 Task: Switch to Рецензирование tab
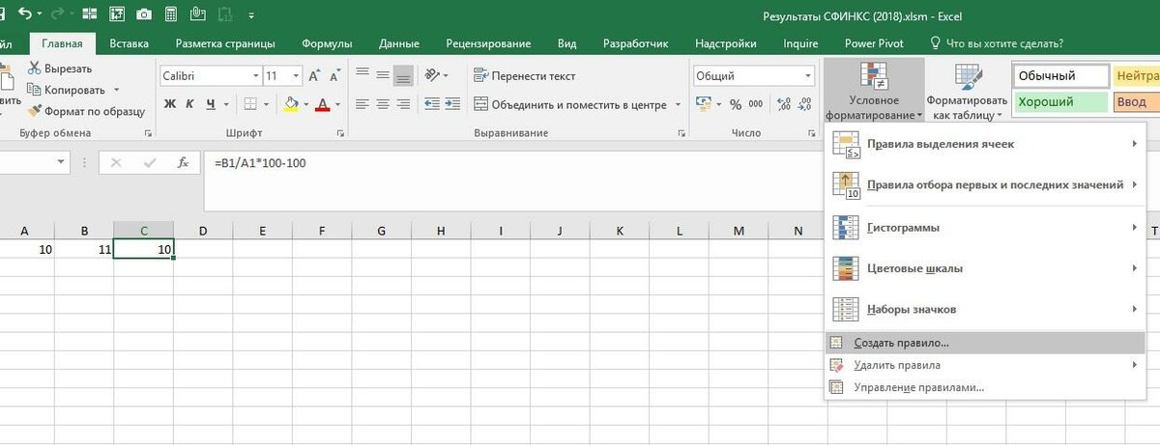(488, 43)
